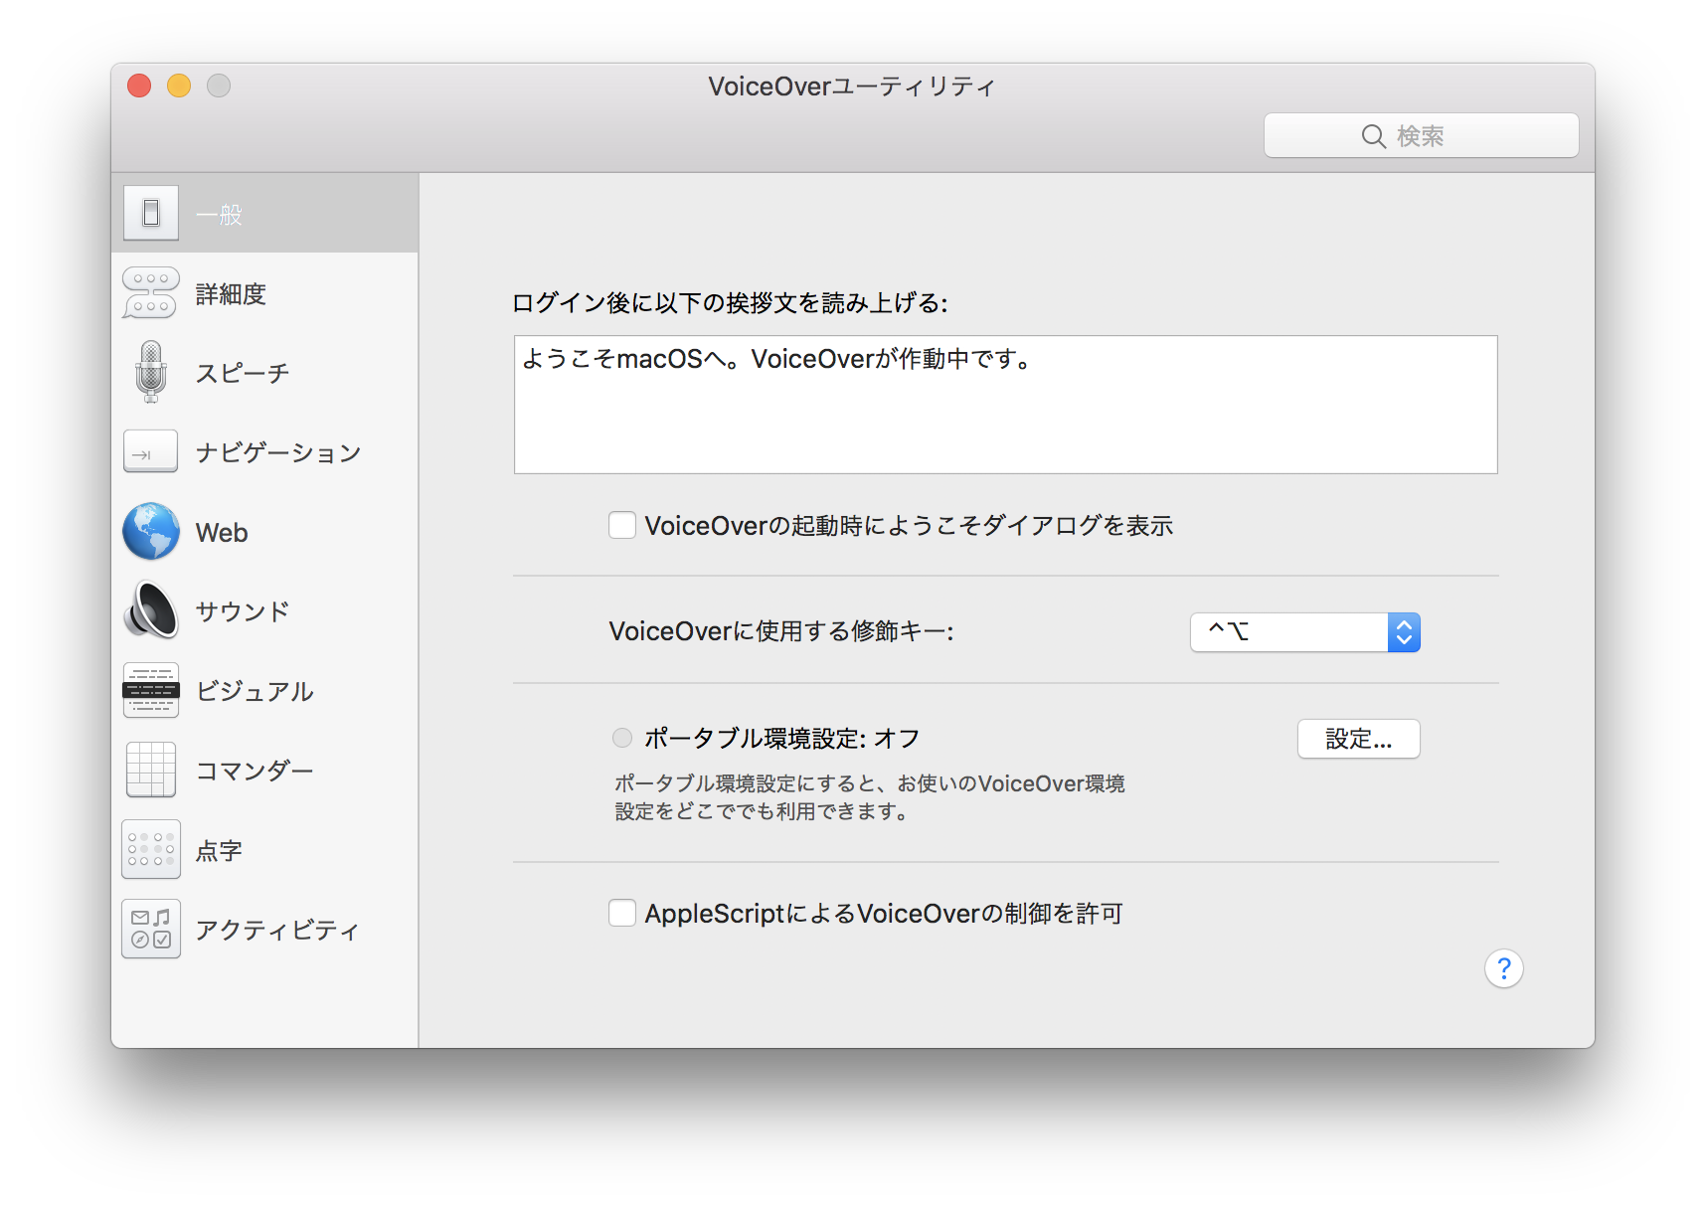Viewport: 1706px width, 1207px height.
Task: Select the ナビゲーション category icon
Action: click(x=149, y=451)
